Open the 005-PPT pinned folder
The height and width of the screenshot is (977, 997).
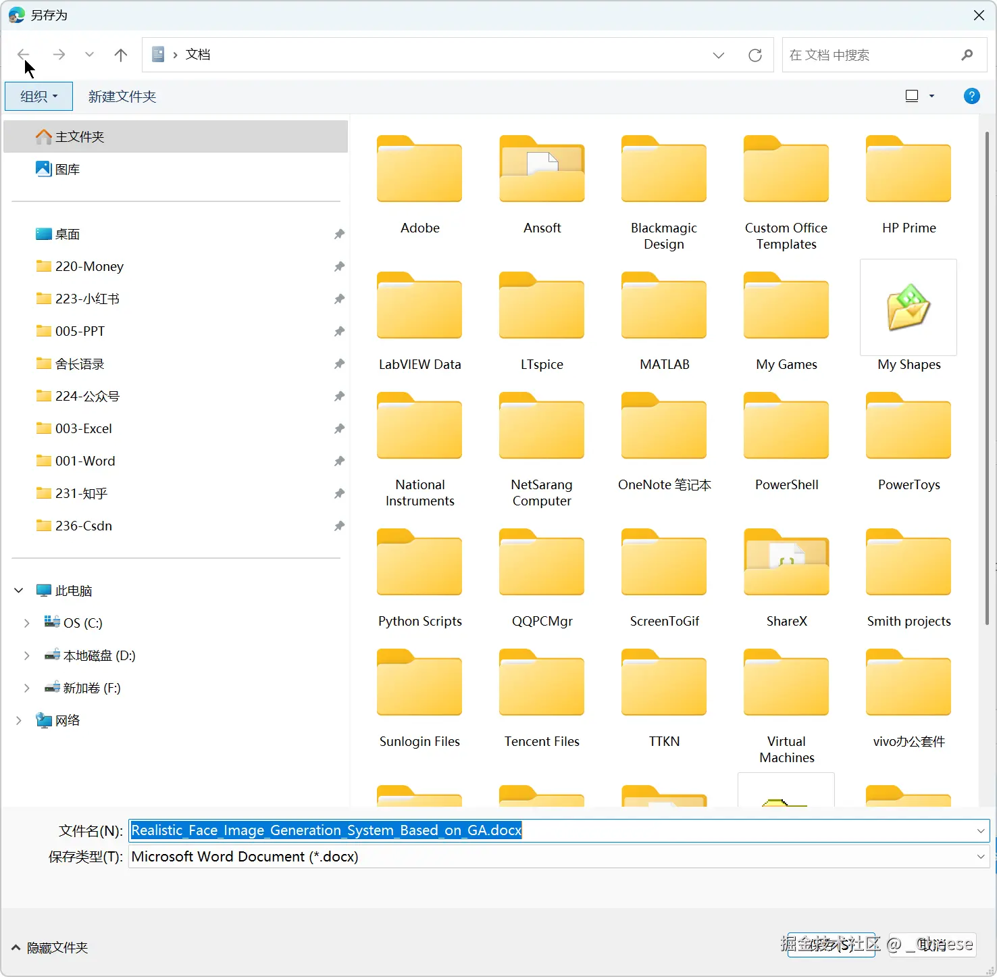click(176, 331)
